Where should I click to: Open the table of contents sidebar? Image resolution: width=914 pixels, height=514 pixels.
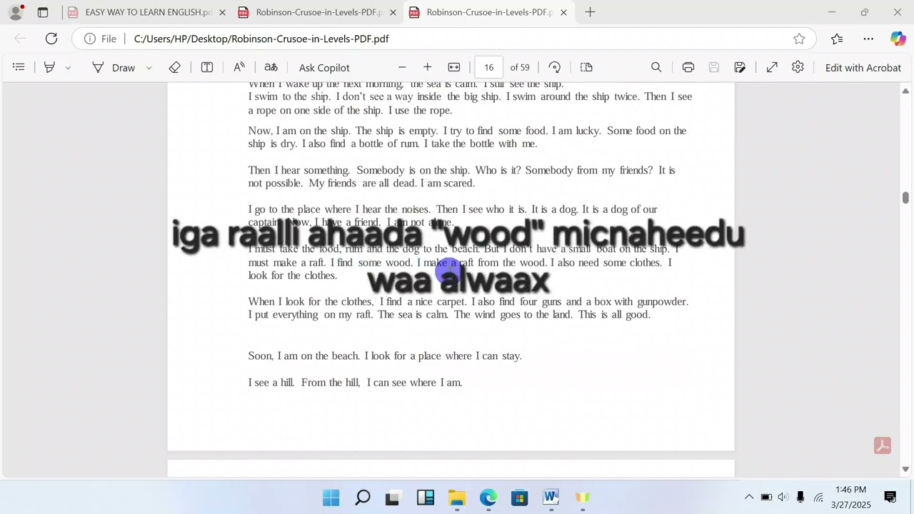19,67
